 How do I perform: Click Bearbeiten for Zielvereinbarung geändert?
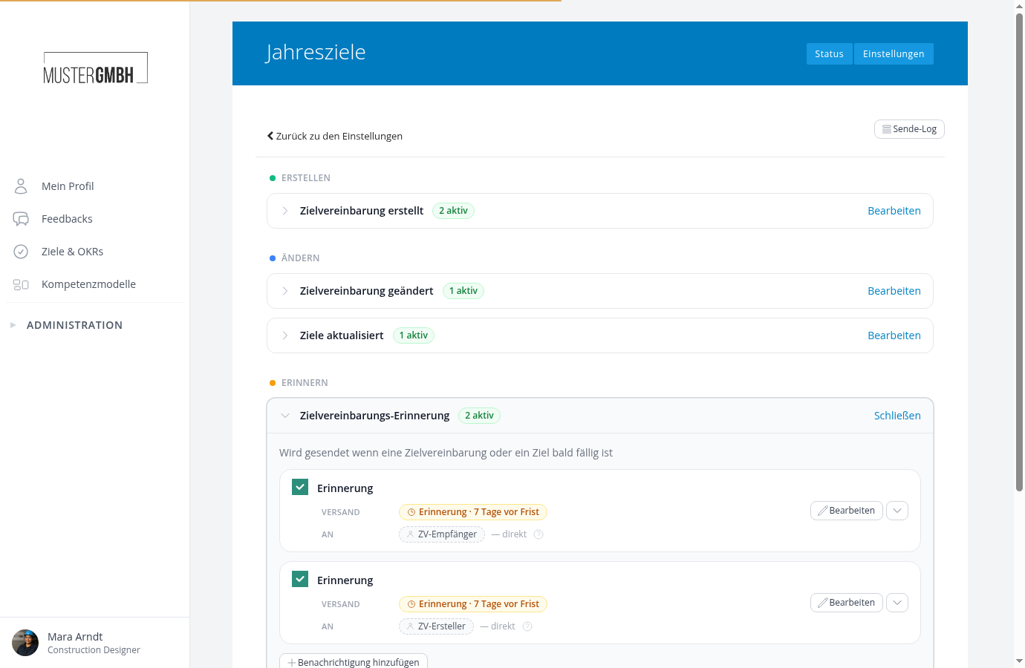coord(894,291)
